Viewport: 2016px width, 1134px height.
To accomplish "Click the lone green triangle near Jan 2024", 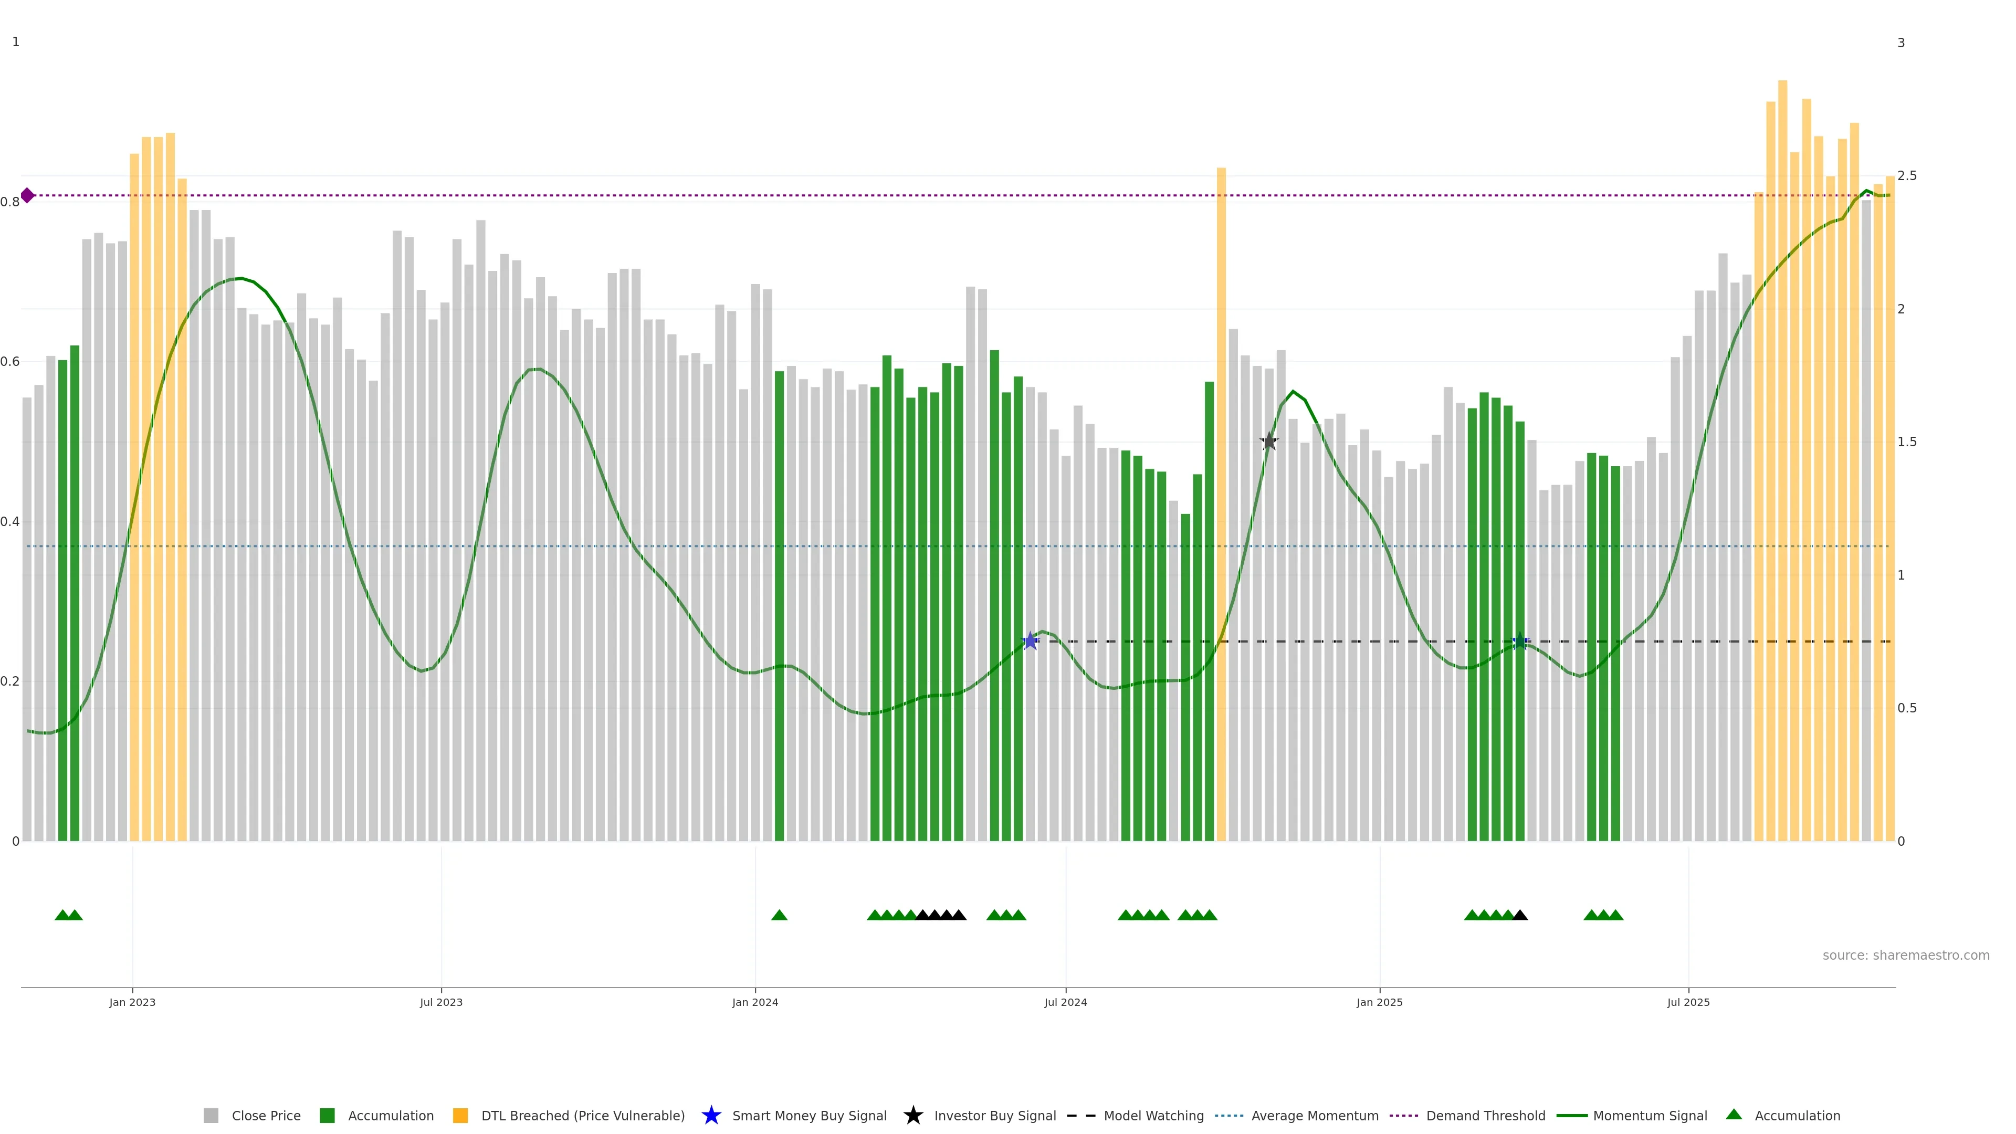I will (779, 915).
